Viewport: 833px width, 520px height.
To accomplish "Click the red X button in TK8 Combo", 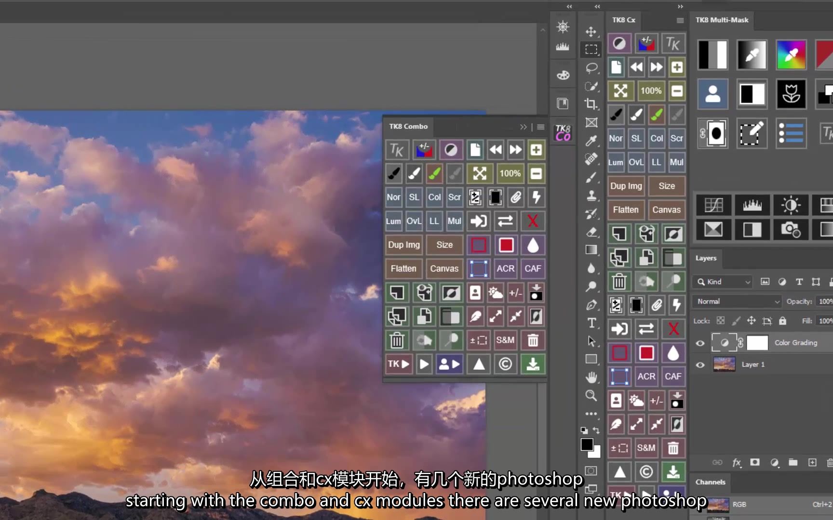I will pyautogui.click(x=533, y=221).
